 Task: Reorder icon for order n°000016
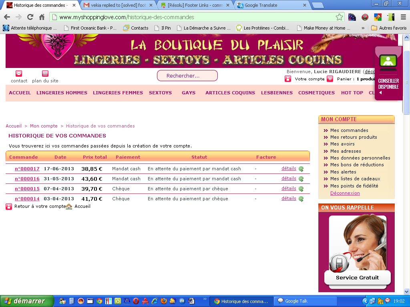301,179
